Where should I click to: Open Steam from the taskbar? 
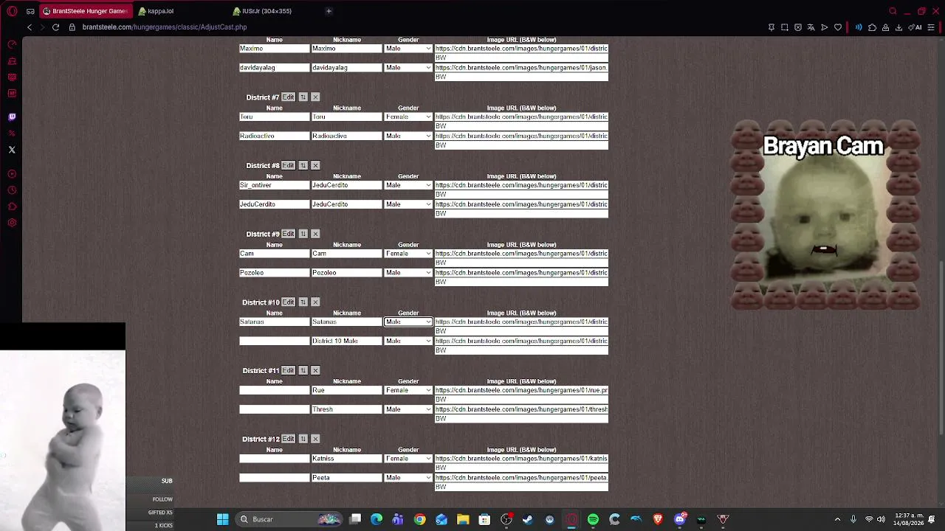click(528, 519)
